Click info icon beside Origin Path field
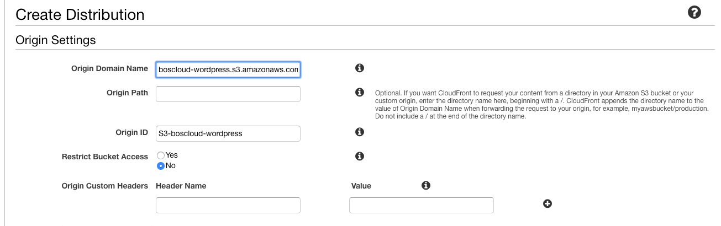The image size is (721, 226). coord(359,92)
